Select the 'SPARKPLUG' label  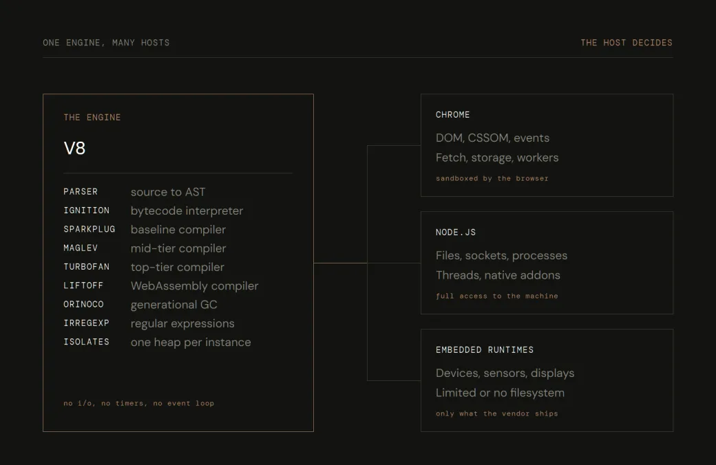[x=89, y=229]
